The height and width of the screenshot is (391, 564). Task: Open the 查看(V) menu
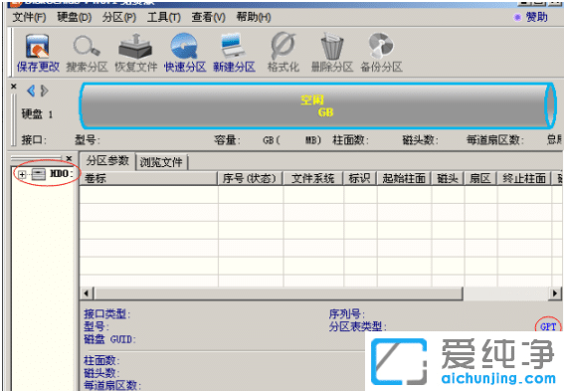tap(208, 17)
